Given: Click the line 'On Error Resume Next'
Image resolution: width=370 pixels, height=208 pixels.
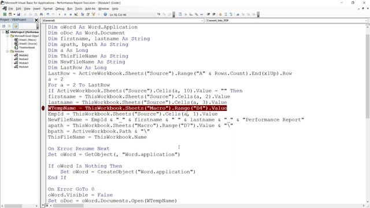Looking at the screenshot, I should [79, 148].
